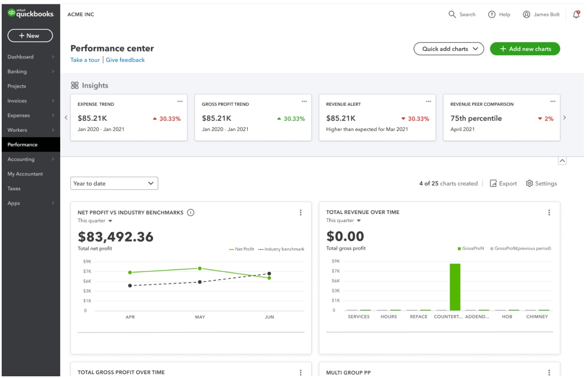The width and height of the screenshot is (587, 378).
Task: Open Total Revenue Over Time kebab menu
Action: [549, 213]
